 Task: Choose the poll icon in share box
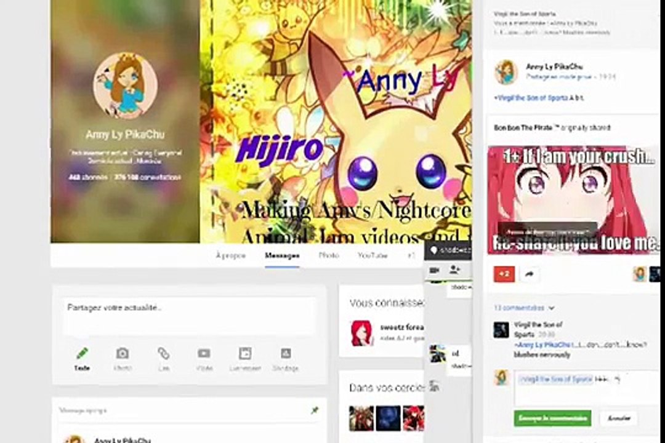tap(286, 353)
